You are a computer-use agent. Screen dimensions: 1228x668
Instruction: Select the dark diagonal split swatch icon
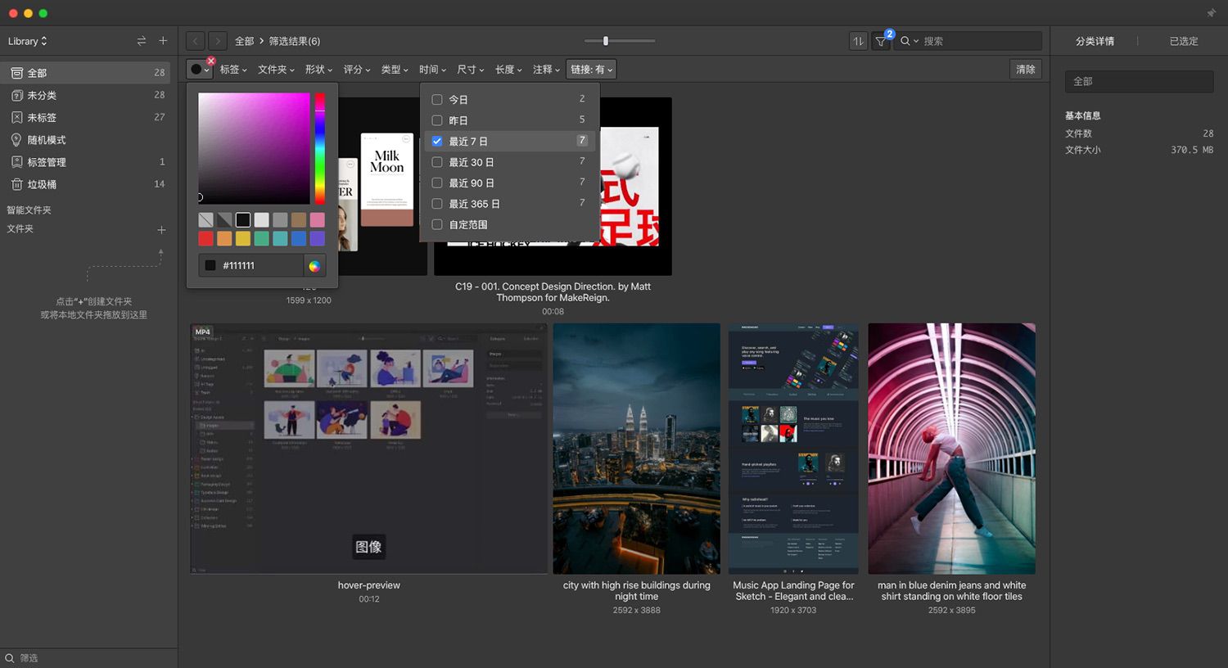224,219
